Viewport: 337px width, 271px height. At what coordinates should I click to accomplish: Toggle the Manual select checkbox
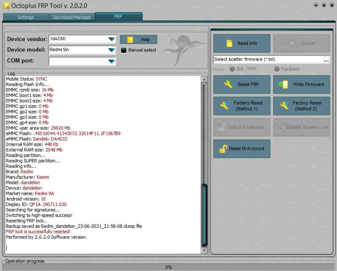[124, 50]
